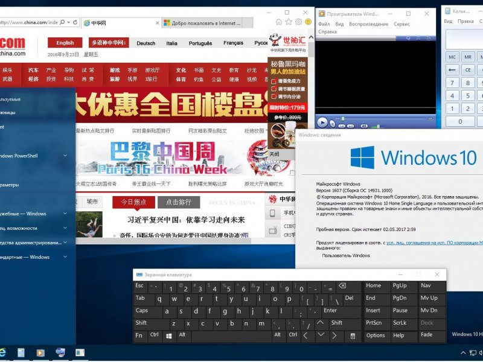Refresh the page in Internet Explorer
Screen dimensions: 483x362
(x=75, y=22)
